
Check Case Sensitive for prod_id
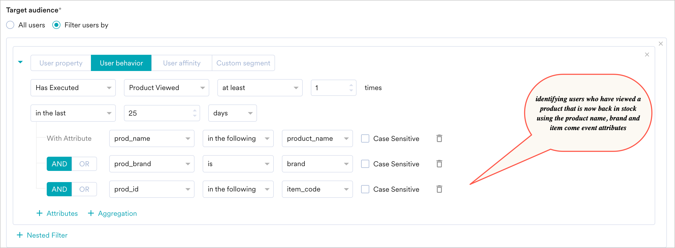pos(365,189)
